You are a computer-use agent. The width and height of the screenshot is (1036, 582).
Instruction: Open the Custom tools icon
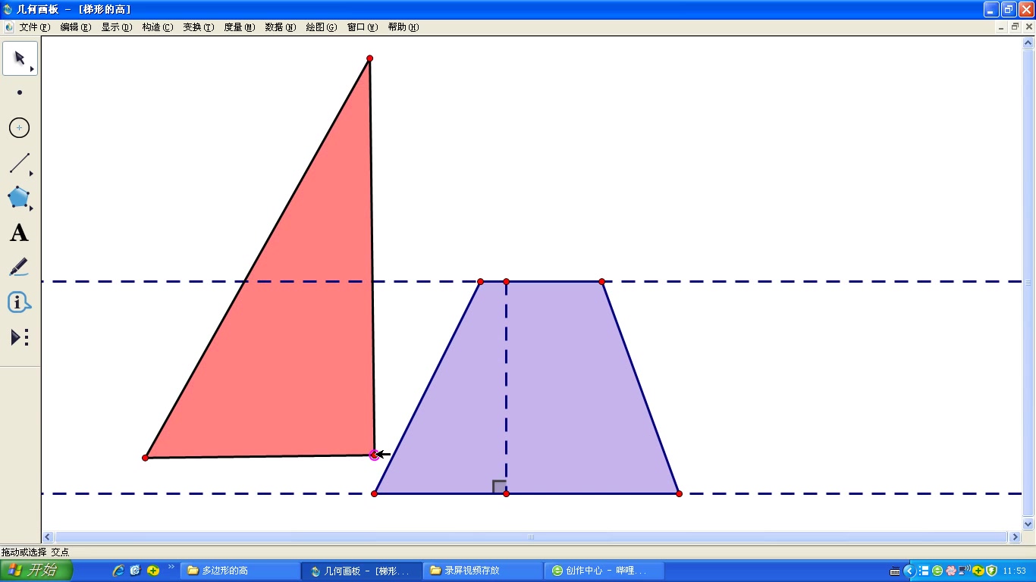click(20, 337)
